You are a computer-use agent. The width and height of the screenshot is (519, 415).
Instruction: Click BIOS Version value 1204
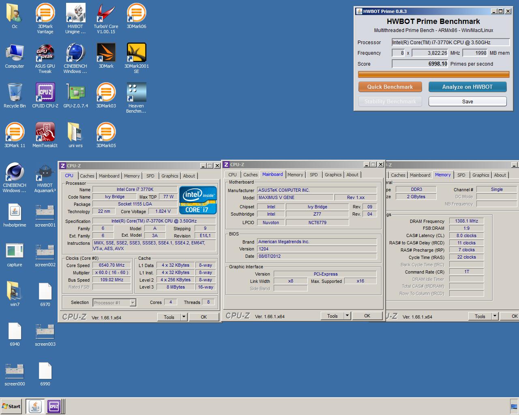click(317, 249)
